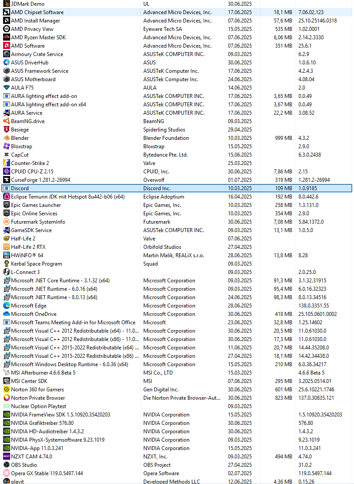Select Half-Life 2 RTX entry
This screenshot has width=354, height=484.
[28, 247]
